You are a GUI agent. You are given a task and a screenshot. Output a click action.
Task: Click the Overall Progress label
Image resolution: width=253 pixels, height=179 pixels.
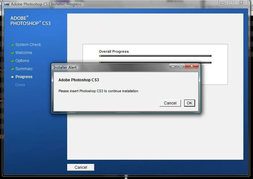pyautogui.click(x=114, y=51)
